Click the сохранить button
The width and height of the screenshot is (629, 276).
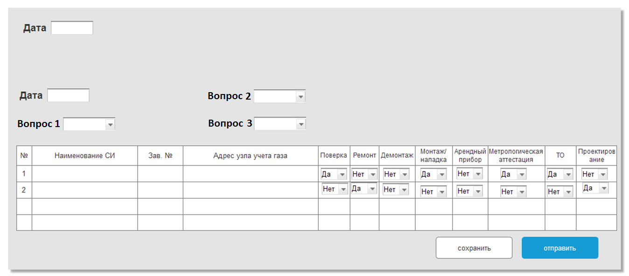tap(474, 248)
